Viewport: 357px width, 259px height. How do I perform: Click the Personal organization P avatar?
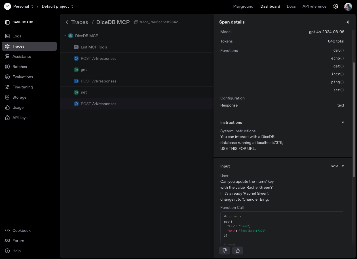pyautogui.click(x=7, y=6)
